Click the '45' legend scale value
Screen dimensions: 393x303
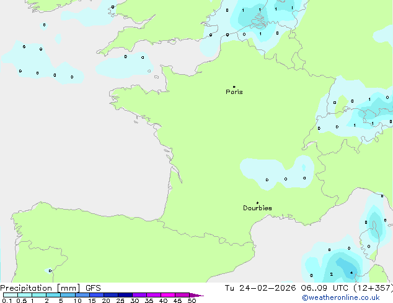click(177, 301)
